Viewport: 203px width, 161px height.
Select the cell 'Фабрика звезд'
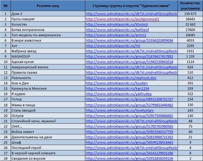click(x=48, y=51)
